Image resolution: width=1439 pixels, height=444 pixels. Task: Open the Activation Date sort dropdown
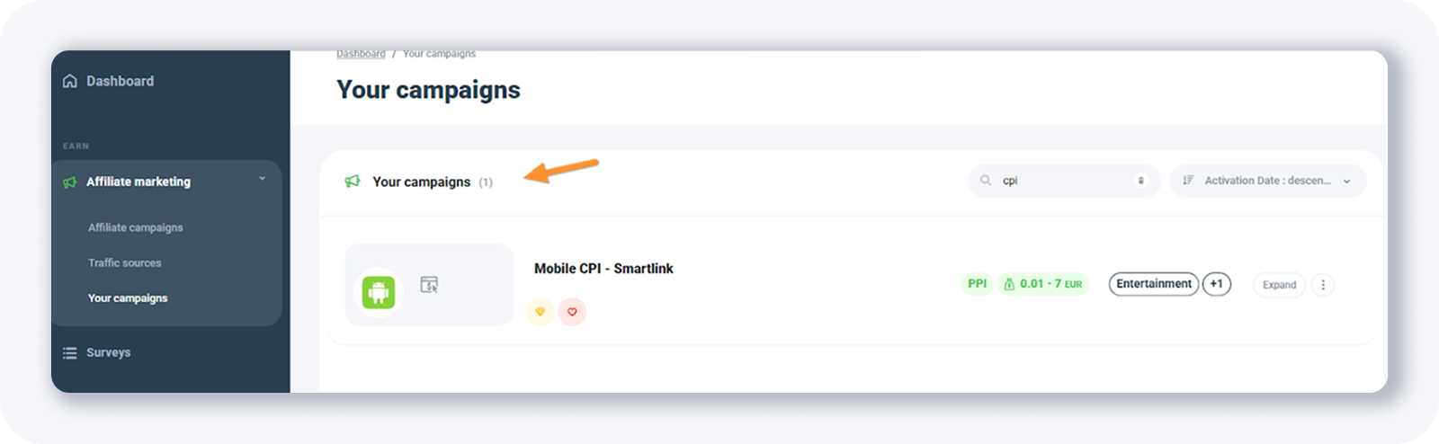click(1267, 181)
